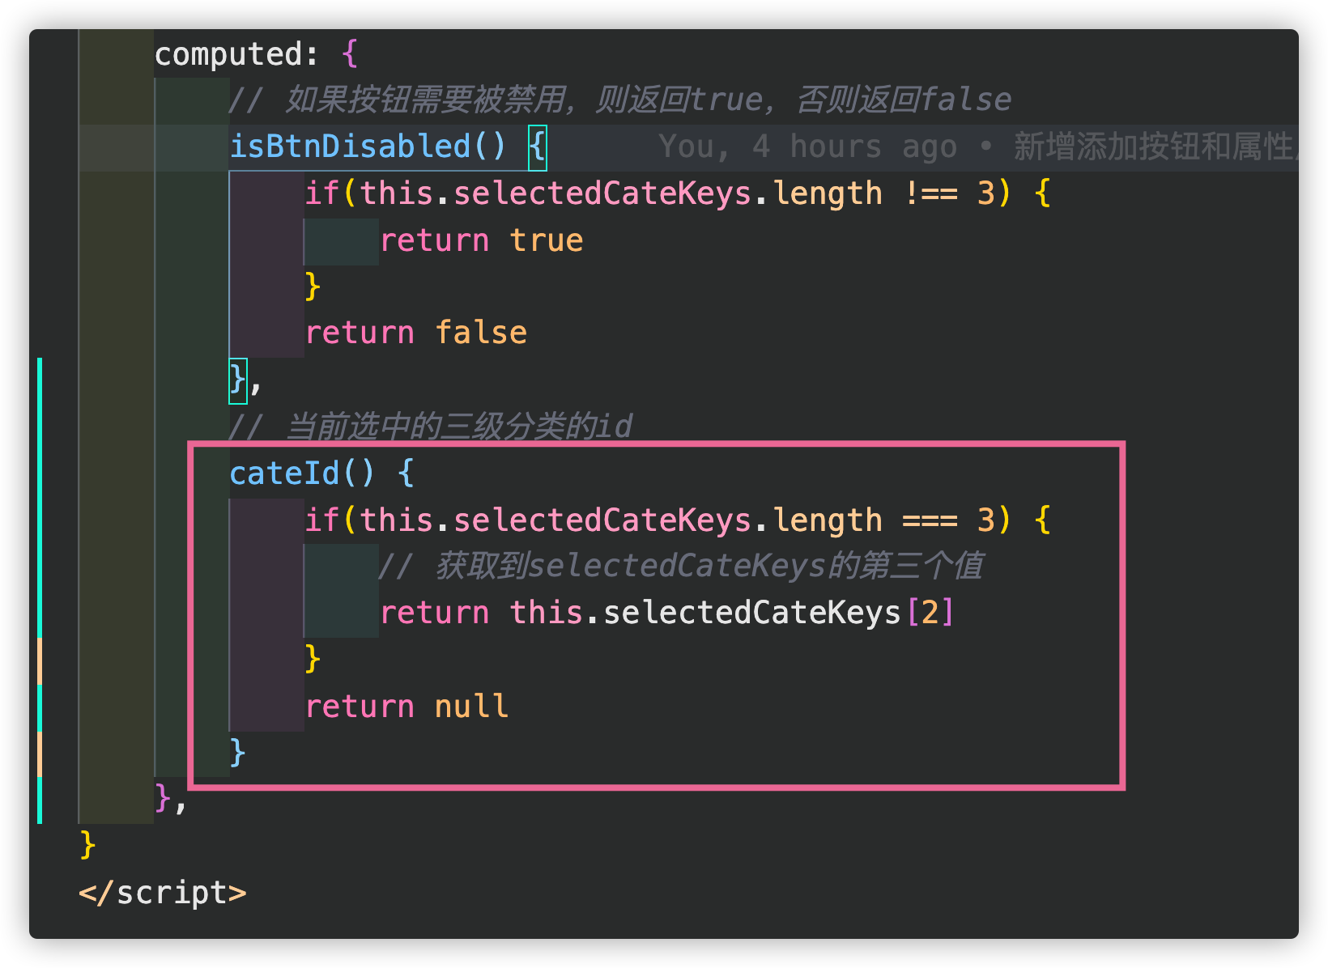
Task: Click 'return true' statement
Action: pos(481,240)
